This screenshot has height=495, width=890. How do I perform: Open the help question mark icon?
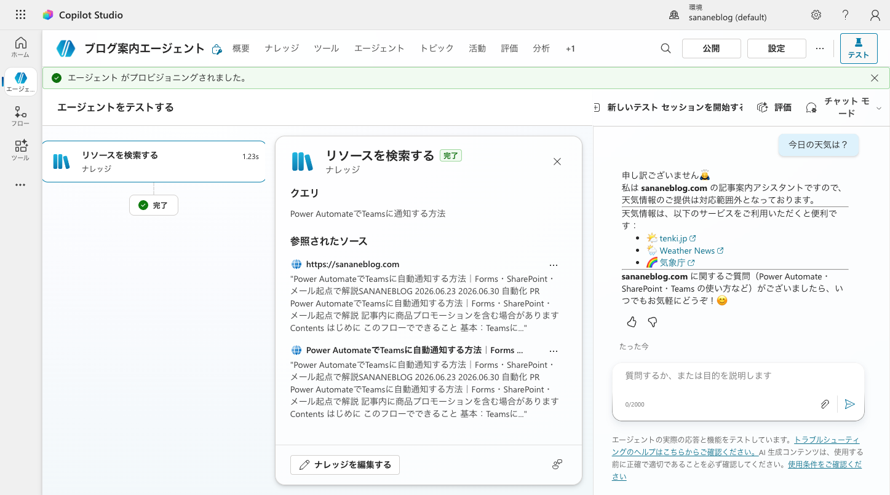846,15
